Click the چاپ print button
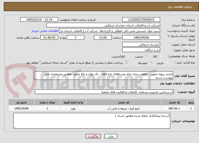The height and width of the screenshot is (143, 199). [x=111, y=136]
